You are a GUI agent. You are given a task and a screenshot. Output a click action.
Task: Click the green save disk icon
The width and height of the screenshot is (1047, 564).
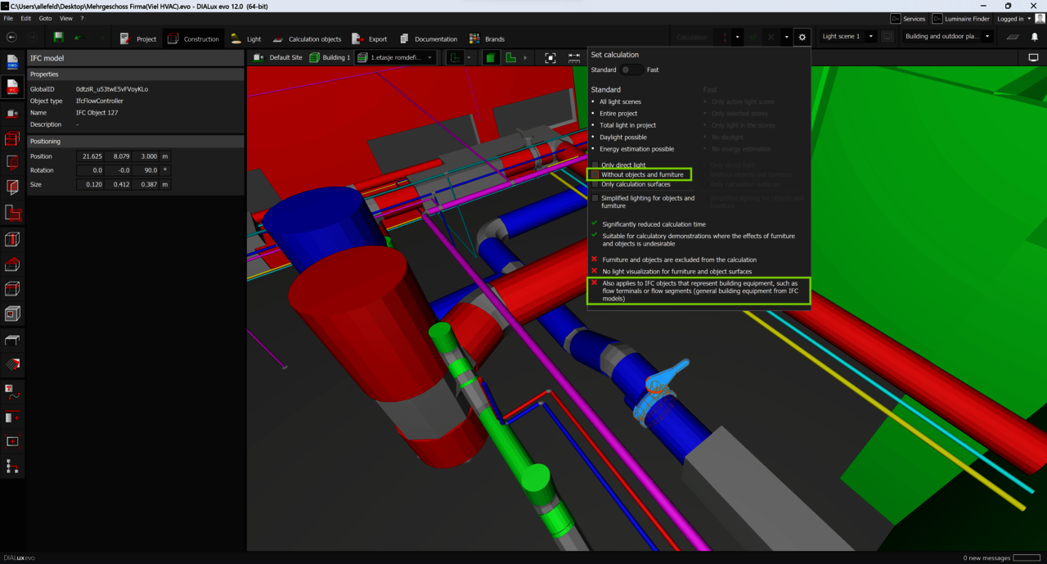[x=58, y=38]
